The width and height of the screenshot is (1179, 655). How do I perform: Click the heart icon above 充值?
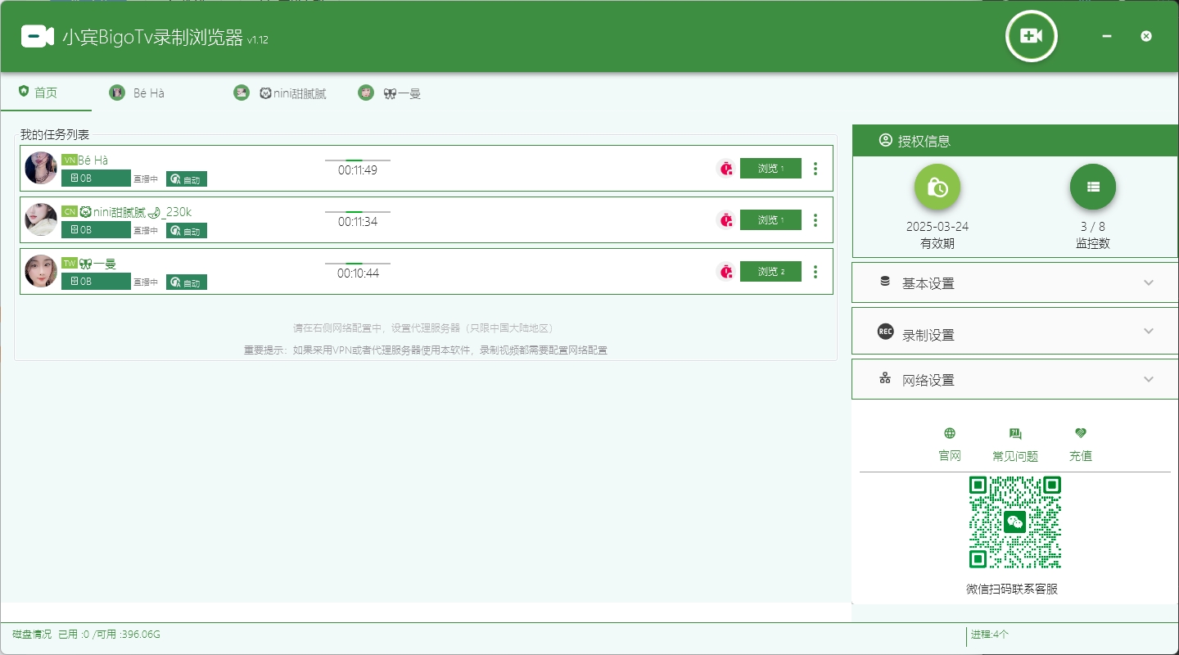1081,433
